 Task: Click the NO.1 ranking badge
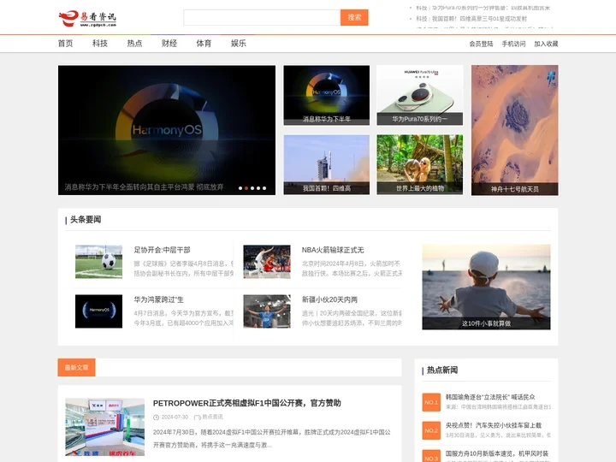[x=431, y=402]
